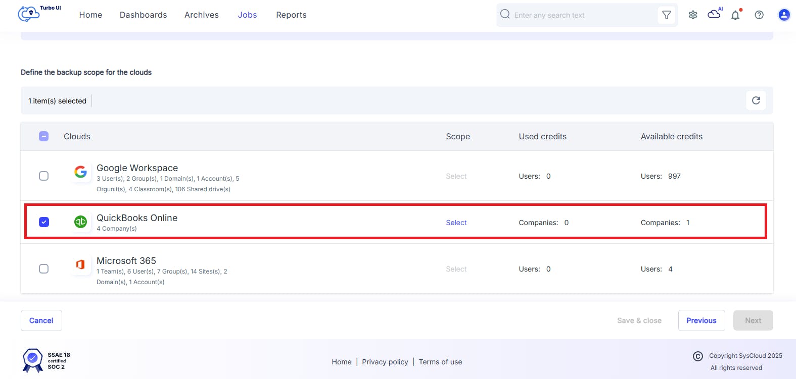The height and width of the screenshot is (379, 796).
Task: Open the Reports menu
Action: [291, 15]
